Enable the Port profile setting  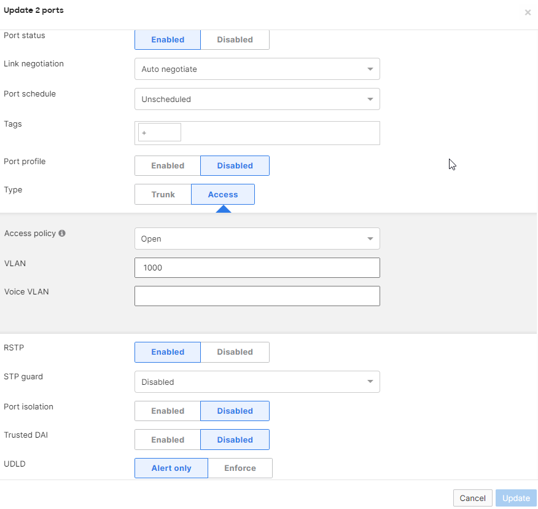(x=167, y=165)
